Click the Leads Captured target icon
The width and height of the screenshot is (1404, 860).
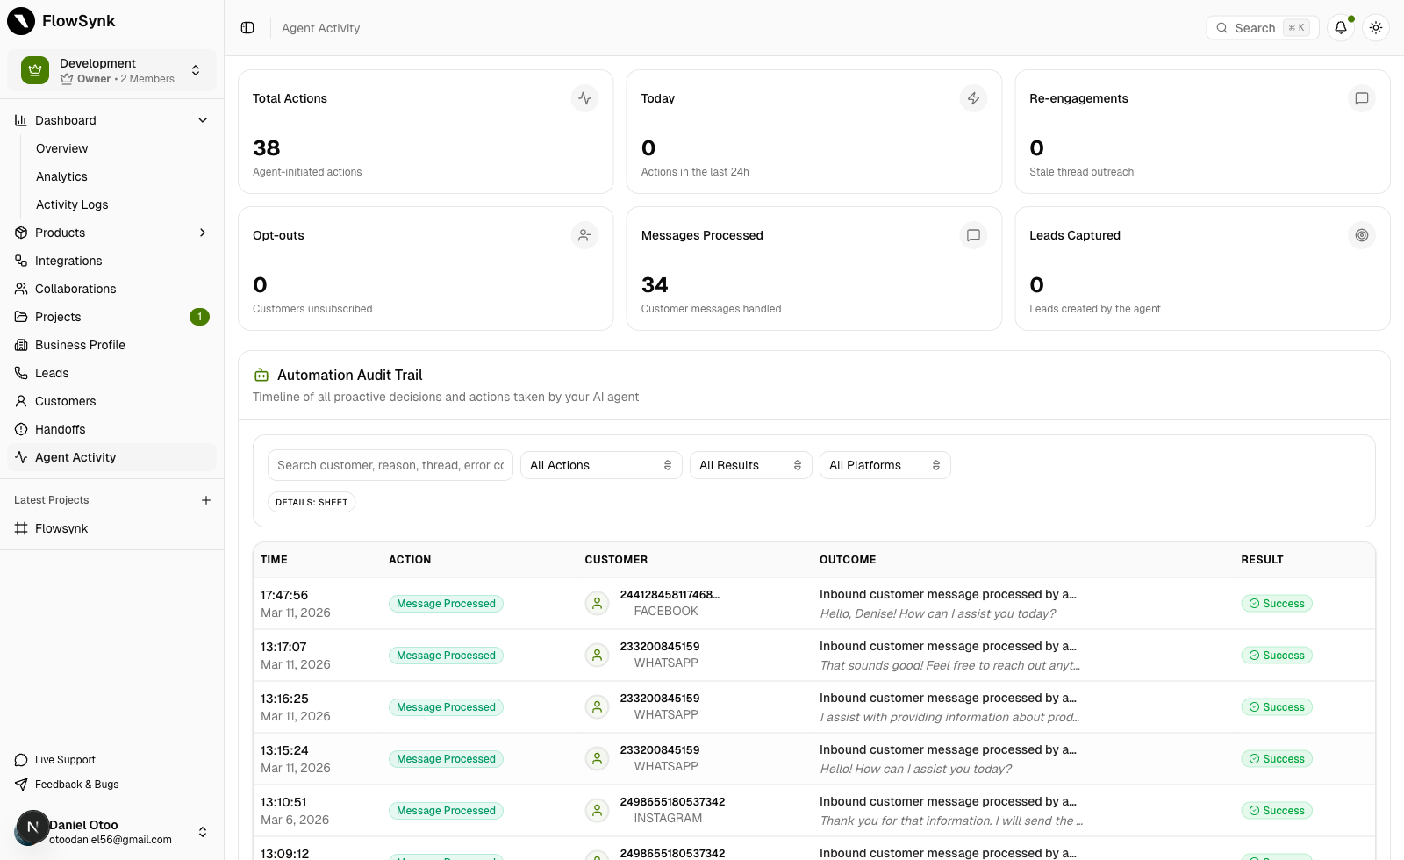(1361, 235)
